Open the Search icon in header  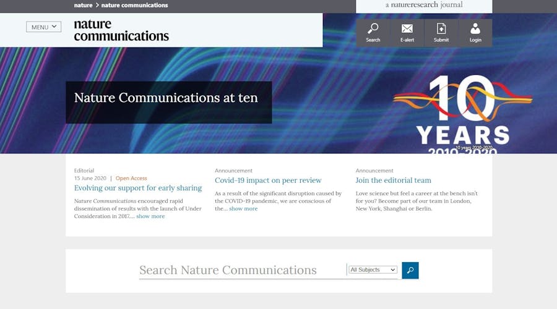coord(373,33)
